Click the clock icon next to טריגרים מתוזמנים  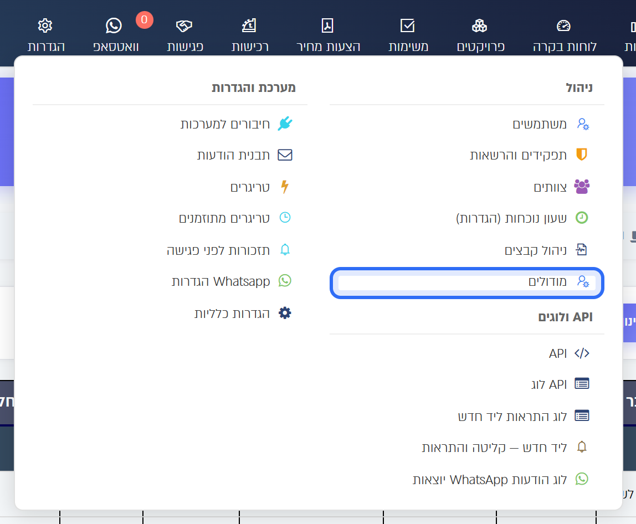pyautogui.click(x=285, y=218)
